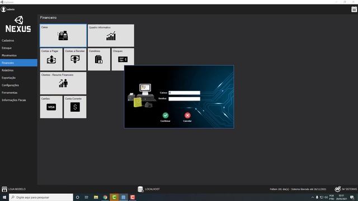Open the Conta Corrente dollar tile
Viewport: 358px width, 201px height.
pos(75,107)
